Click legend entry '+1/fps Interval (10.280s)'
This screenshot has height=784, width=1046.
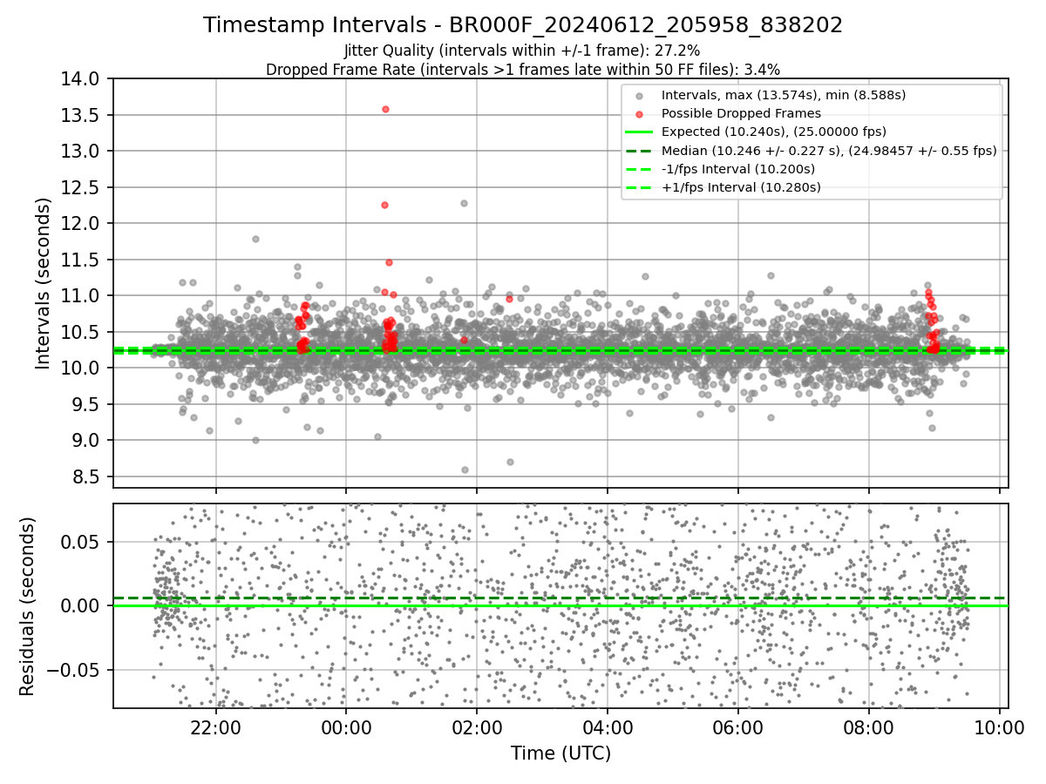coord(740,186)
